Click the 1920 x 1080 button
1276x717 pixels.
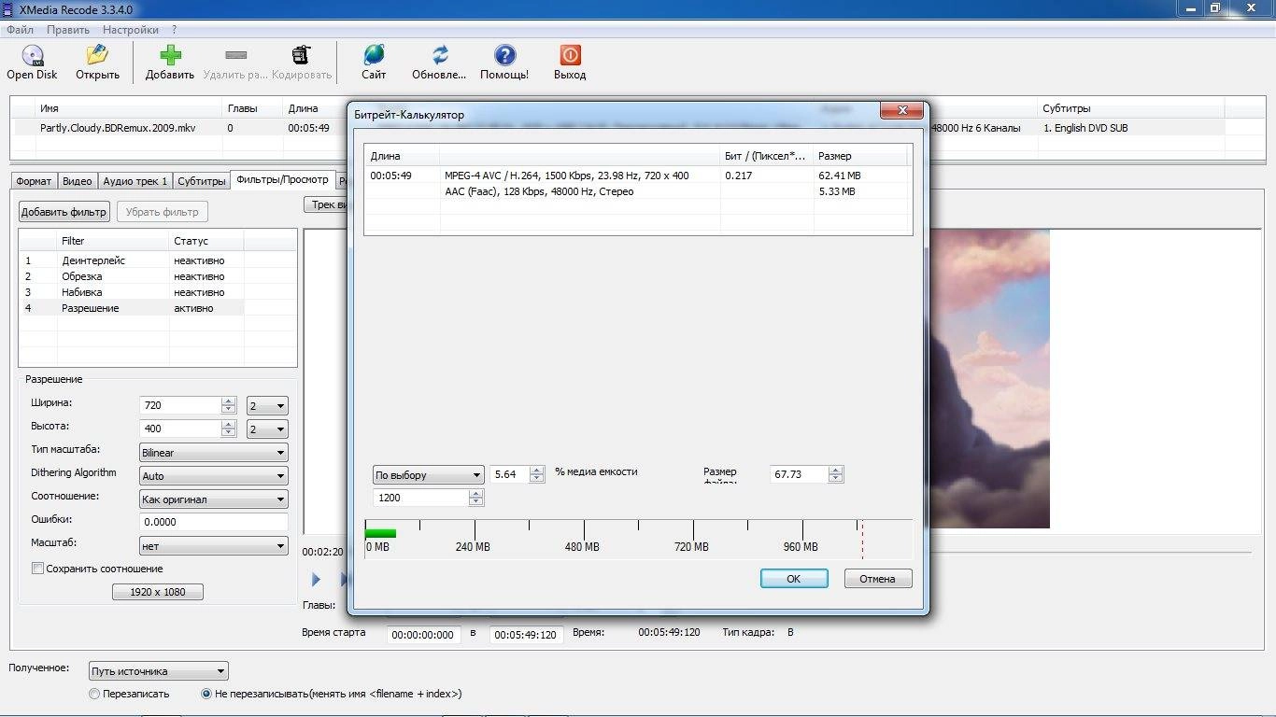pos(158,592)
